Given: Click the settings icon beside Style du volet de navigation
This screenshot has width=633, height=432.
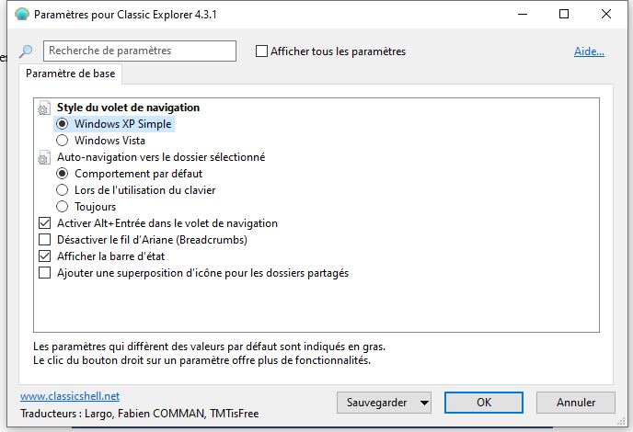Looking at the screenshot, I should point(44,108).
